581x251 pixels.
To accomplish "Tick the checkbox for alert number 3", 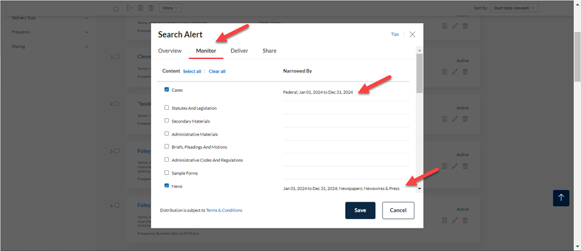I will (117, 56).
